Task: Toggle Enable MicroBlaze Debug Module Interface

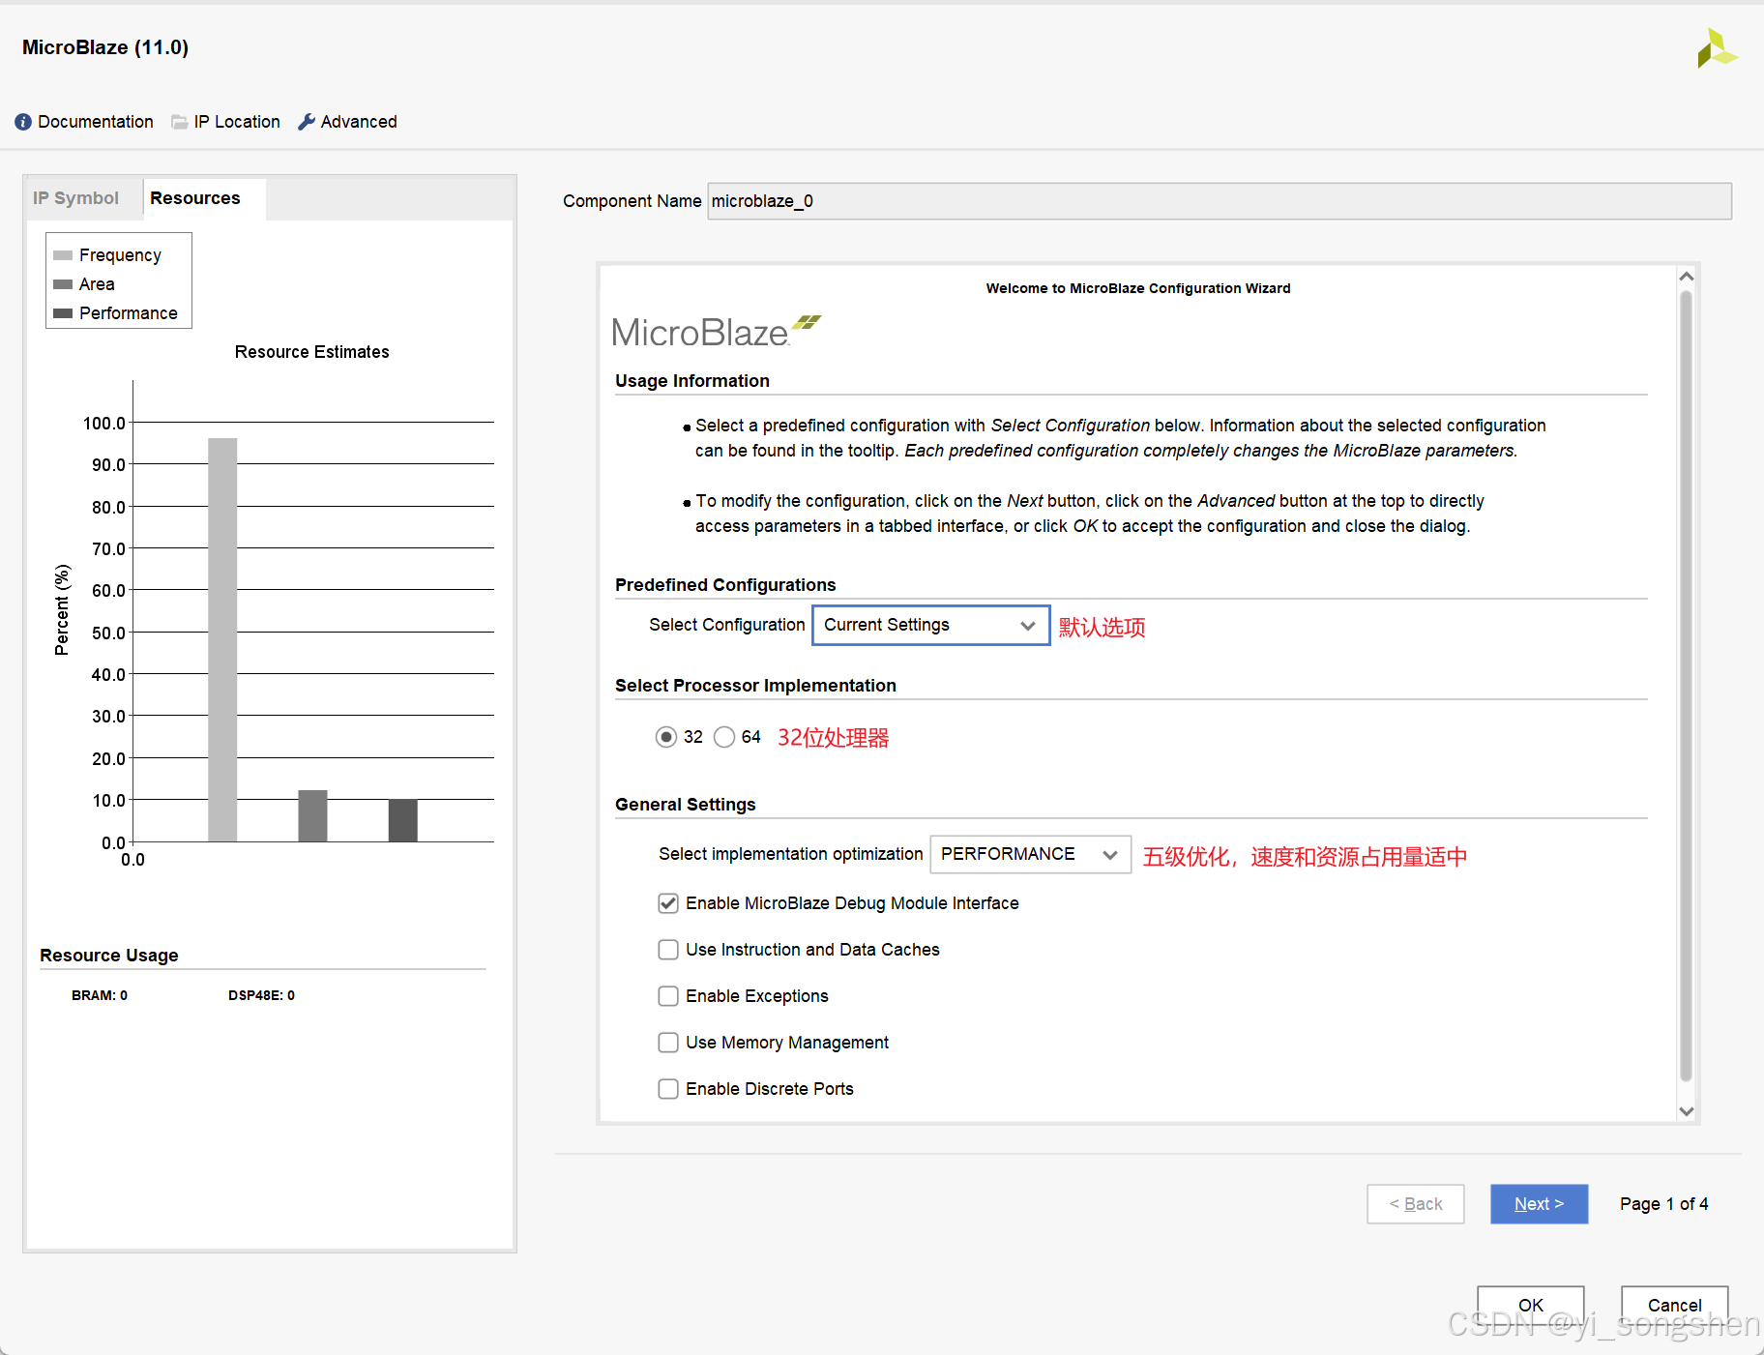Action: [x=668, y=903]
